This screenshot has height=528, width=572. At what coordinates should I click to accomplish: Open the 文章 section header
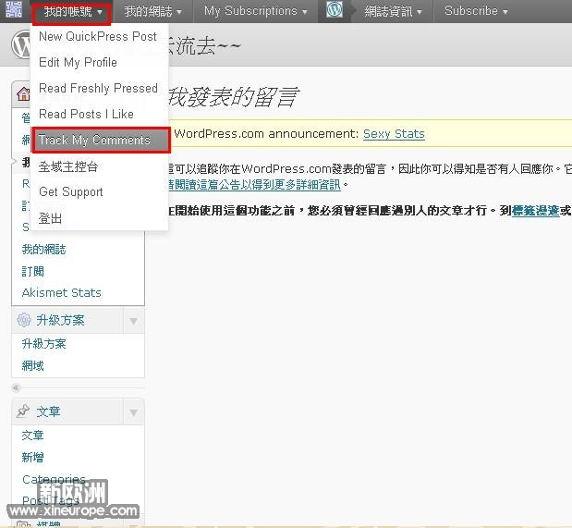click(48, 411)
